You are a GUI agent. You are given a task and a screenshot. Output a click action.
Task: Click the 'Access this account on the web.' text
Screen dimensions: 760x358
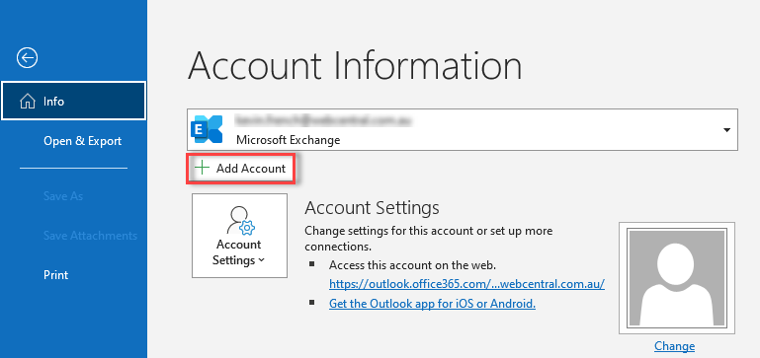[412, 265]
